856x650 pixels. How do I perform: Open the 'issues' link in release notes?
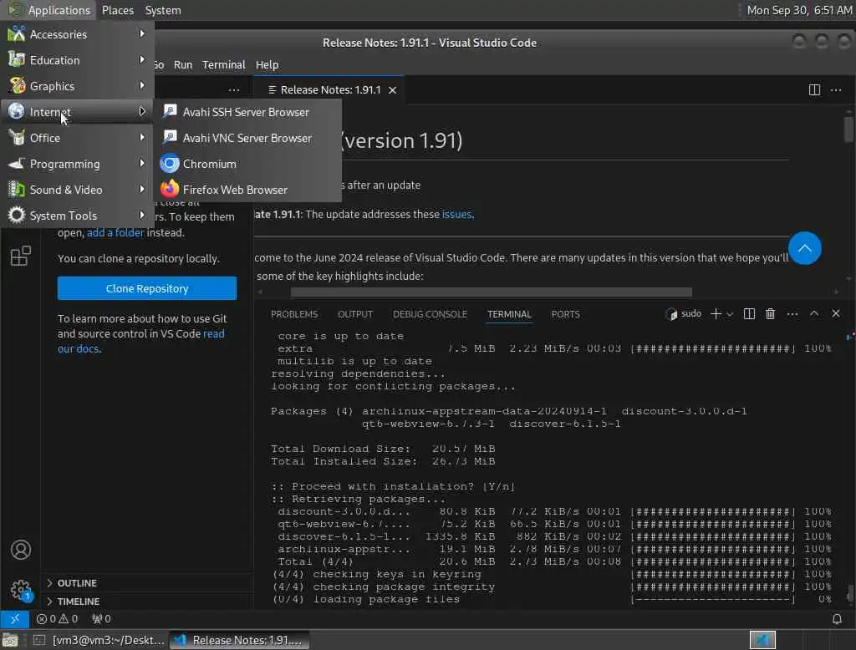point(456,215)
